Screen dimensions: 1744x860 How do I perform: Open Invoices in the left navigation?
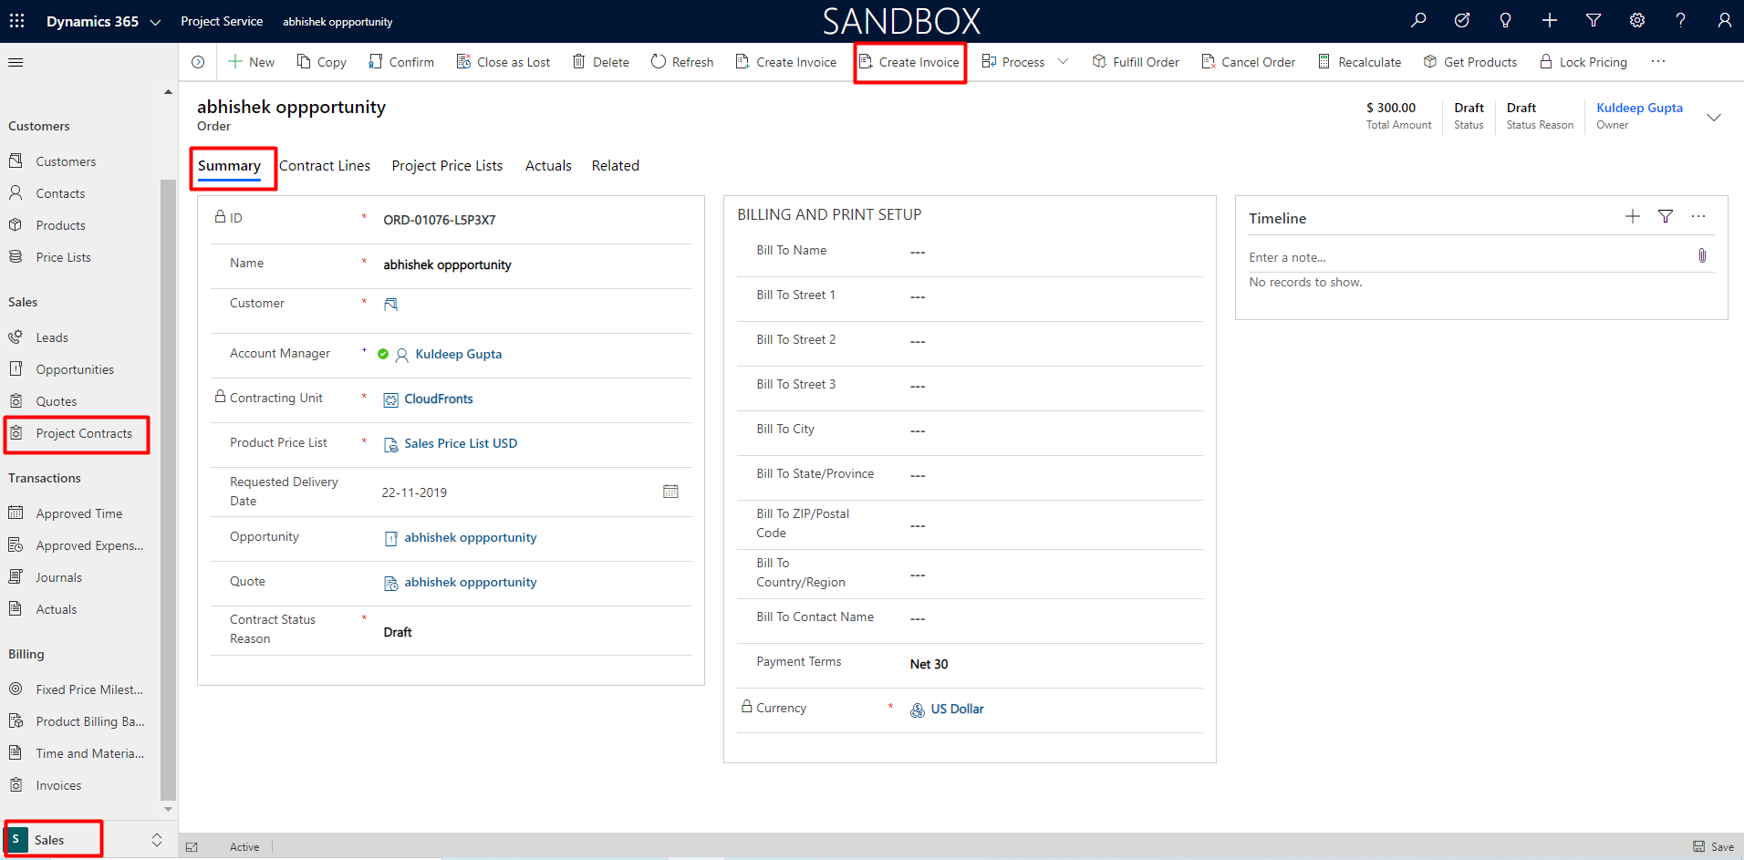coord(58,785)
